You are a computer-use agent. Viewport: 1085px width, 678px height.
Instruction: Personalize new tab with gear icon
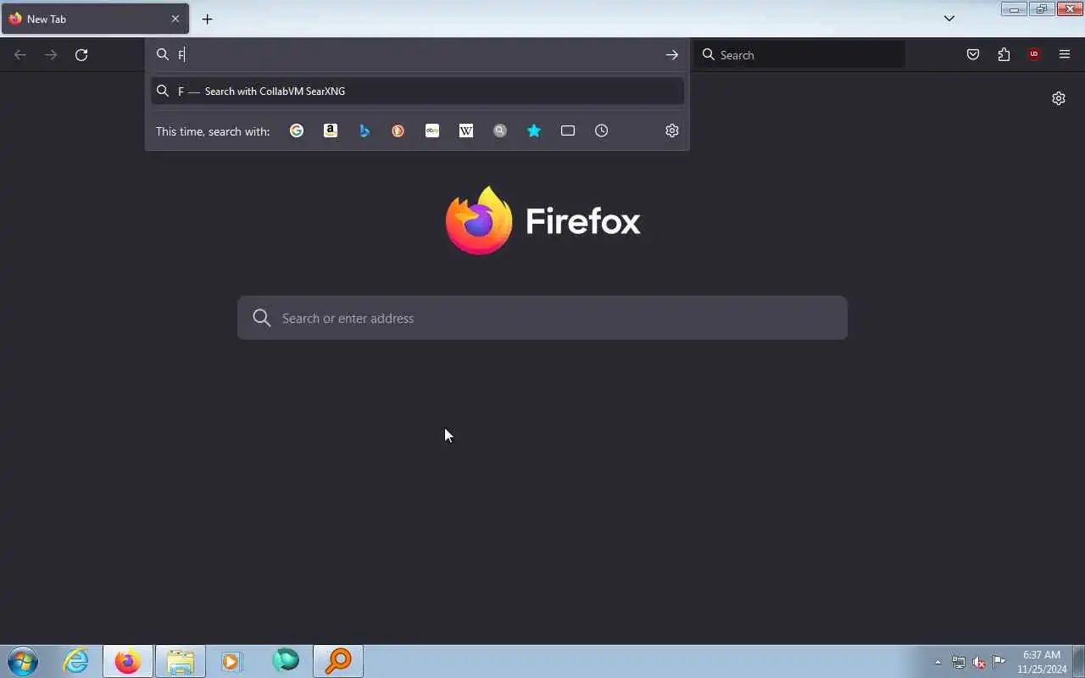point(1059,98)
